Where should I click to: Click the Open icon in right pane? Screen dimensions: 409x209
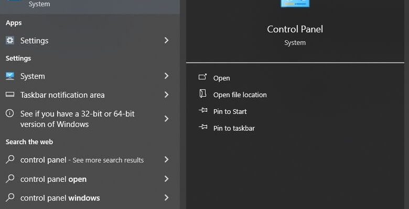point(203,77)
